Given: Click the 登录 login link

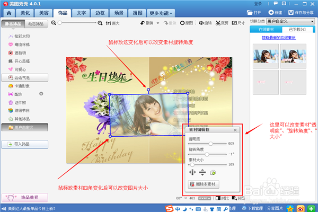Looking at the screenshot, I should click(258, 4).
